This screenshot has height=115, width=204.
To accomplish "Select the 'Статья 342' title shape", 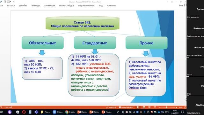I will 83,23.
